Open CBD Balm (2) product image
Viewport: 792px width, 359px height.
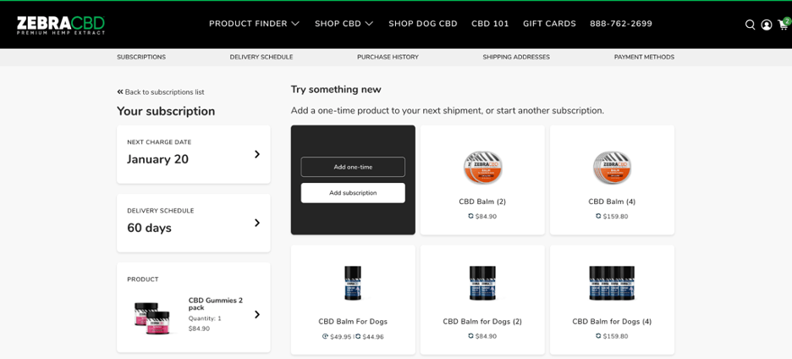[x=482, y=168]
